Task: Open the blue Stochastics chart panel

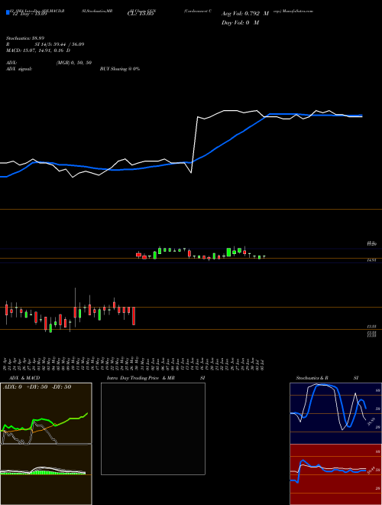Action: 335,413
